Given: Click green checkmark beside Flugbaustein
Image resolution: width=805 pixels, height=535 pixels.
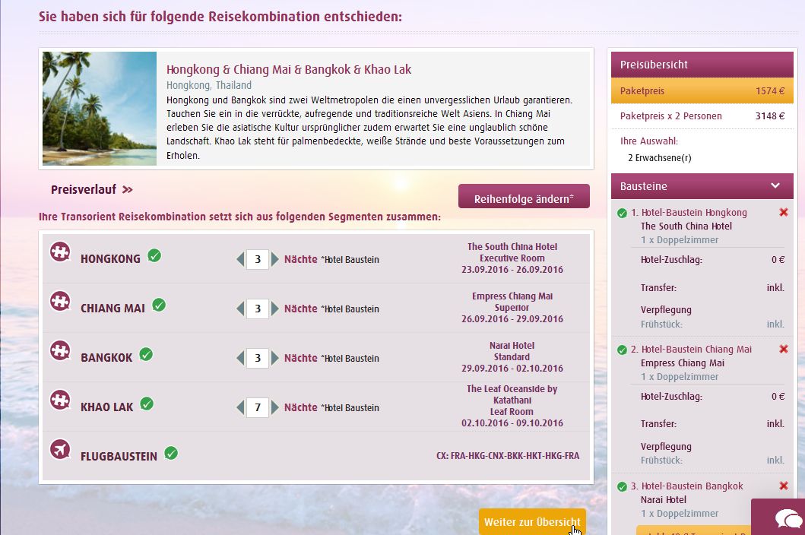Looking at the screenshot, I should [x=171, y=454].
